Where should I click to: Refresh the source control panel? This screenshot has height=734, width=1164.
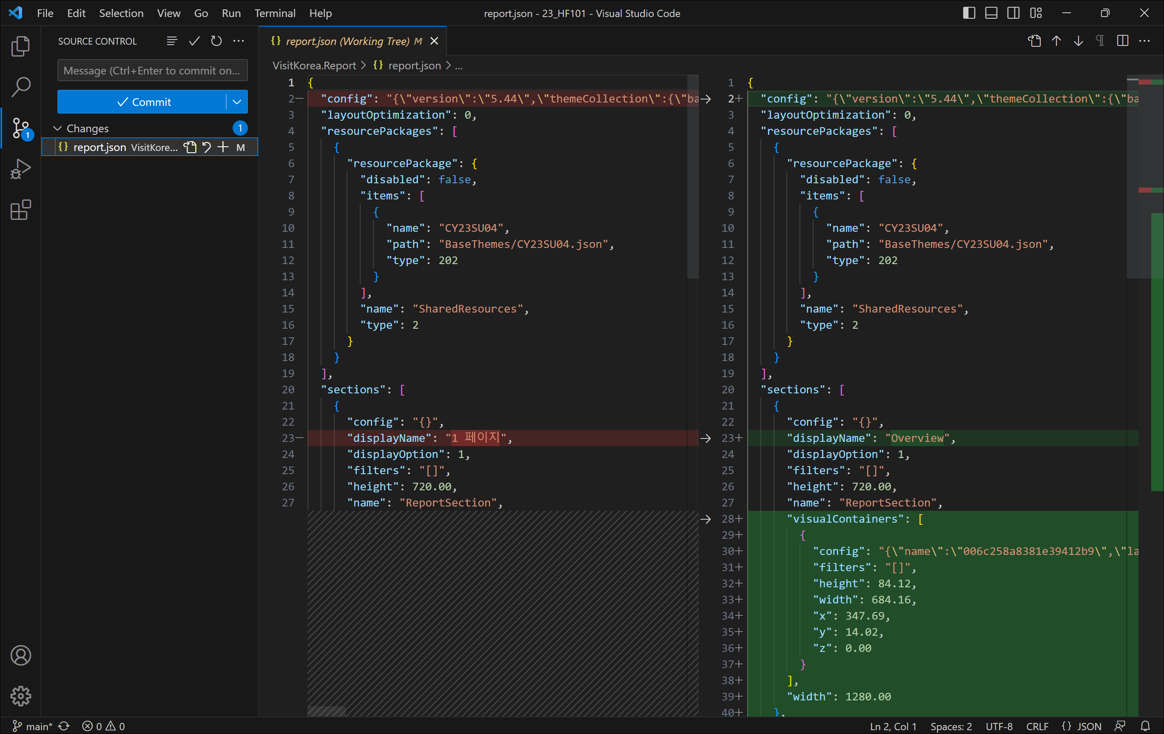click(x=216, y=41)
